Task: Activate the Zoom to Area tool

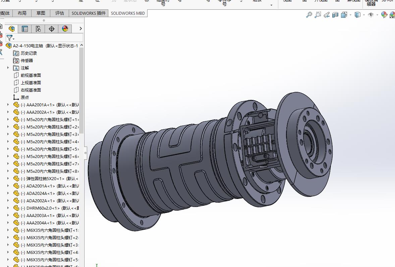Action: pyautogui.click(x=318, y=15)
